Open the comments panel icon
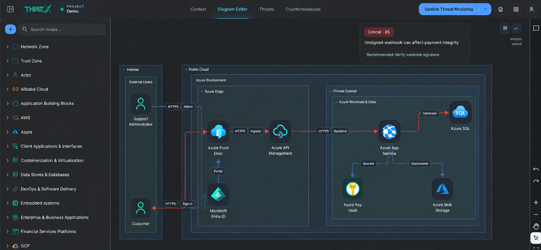The width and height of the screenshot is (541, 250). point(536,28)
